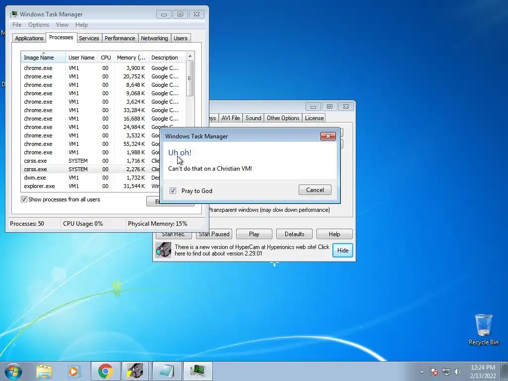Switch to the Networking tab
This screenshot has width=508, height=381.
click(x=154, y=38)
